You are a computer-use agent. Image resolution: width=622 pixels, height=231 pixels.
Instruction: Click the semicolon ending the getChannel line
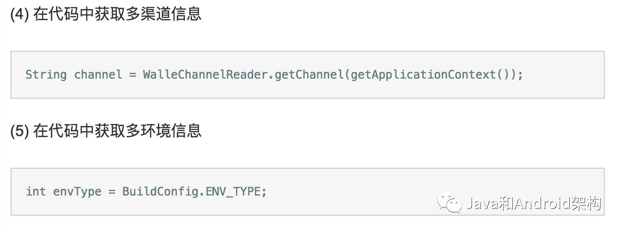click(520, 75)
